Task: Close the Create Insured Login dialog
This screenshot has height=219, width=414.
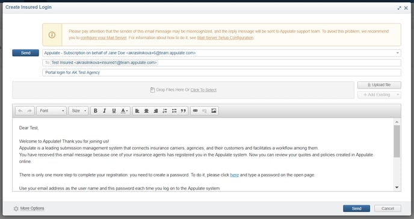Action: [406, 8]
